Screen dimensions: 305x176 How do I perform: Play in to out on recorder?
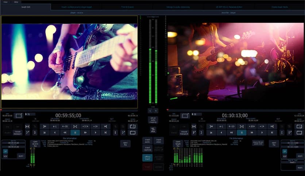(242, 127)
